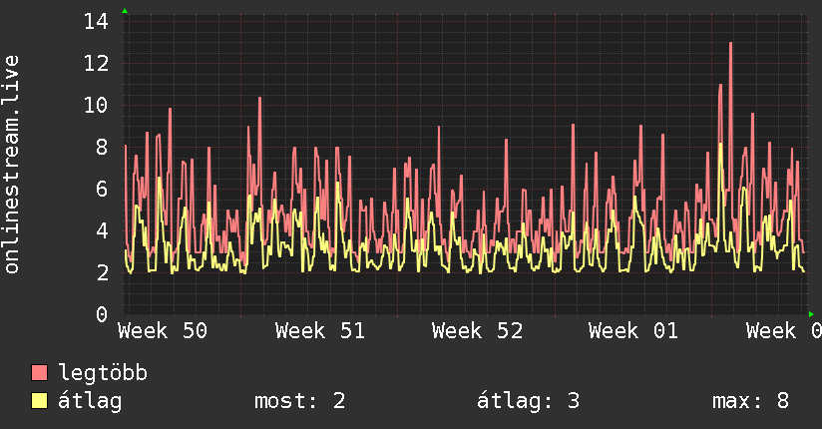
Task: Click the Week 51 axis label
Action: pos(320,331)
